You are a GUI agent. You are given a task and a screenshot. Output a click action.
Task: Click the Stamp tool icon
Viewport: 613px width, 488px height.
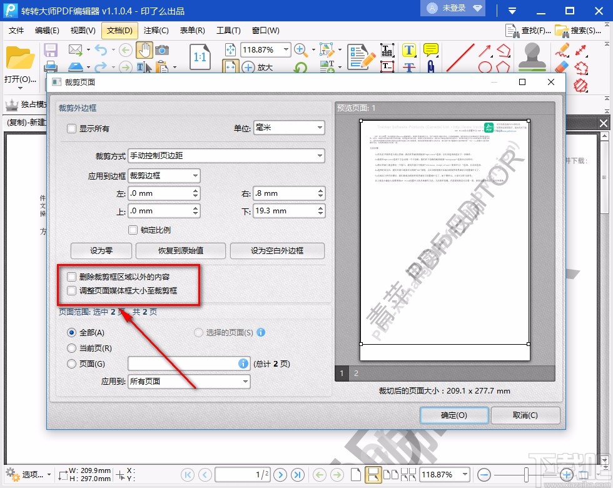(x=532, y=57)
